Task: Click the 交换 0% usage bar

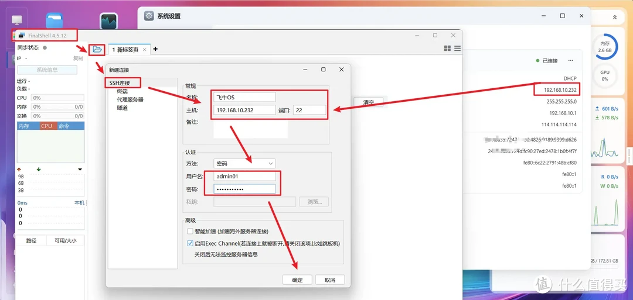Action: pyautogui.click(x=57, y=116)
